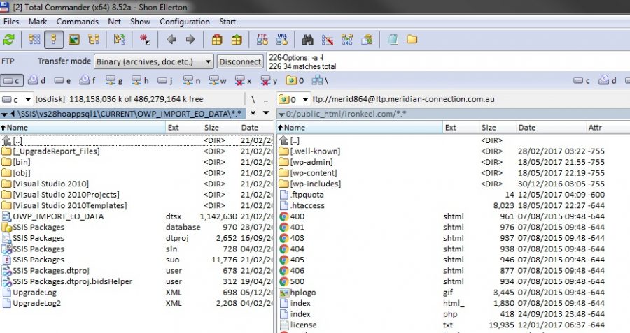Select network drive w in the drive bar
Viewport: 630px width, 333px height.
point(218,80)
